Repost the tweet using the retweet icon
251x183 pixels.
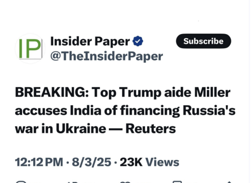coord(73,182)
